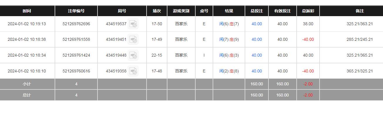Click the 总派彩 column header
This screenshot has height=139, width=383.
coord(308,11)
